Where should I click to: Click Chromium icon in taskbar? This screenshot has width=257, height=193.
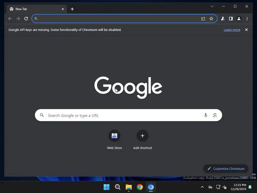pyautogui.click(x=151, y=187)
